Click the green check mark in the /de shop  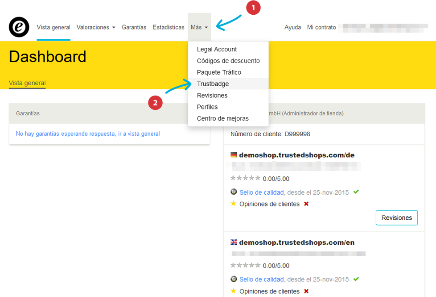coord(356,192)
